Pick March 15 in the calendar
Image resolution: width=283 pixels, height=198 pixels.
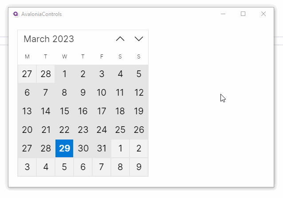tap(64, 111)
